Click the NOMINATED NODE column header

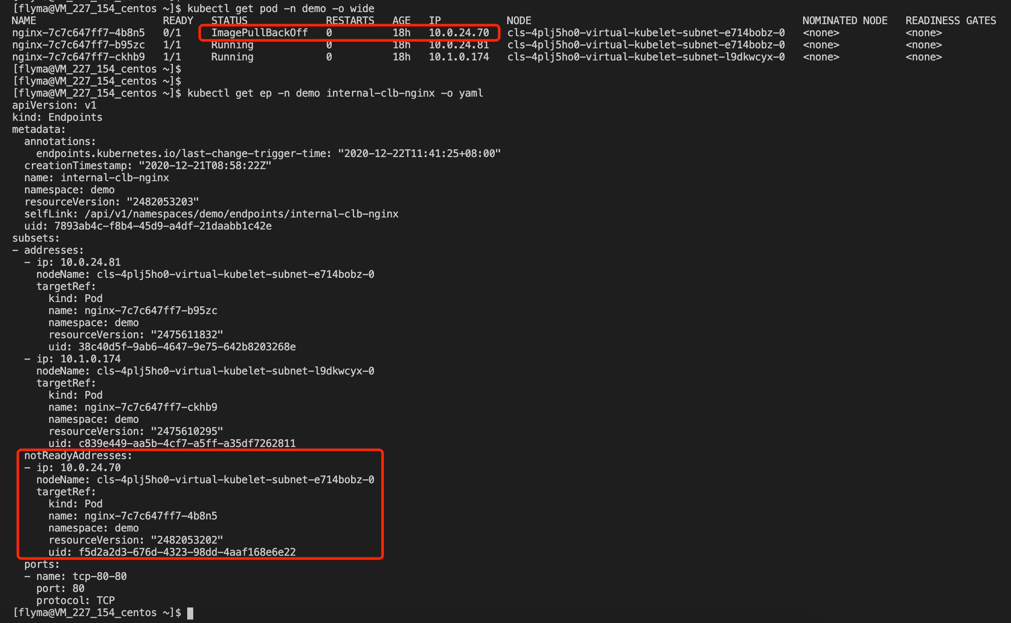[x=845, y=21]
